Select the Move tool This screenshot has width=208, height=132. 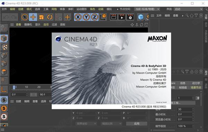click(x=33, y=17)
